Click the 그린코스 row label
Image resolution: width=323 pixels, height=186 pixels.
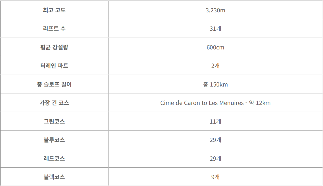click(x=54, y=121)
